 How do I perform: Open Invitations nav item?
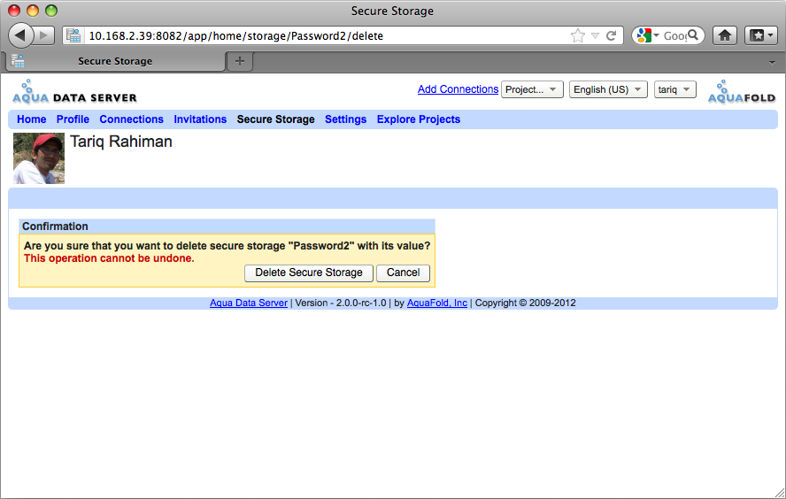tap(200, 119)
